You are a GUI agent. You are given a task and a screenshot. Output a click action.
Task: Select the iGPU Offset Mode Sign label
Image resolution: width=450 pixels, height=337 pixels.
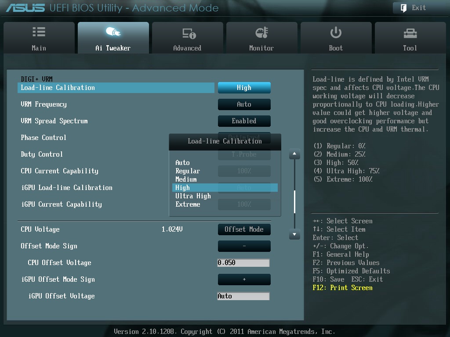coord(58,279)
